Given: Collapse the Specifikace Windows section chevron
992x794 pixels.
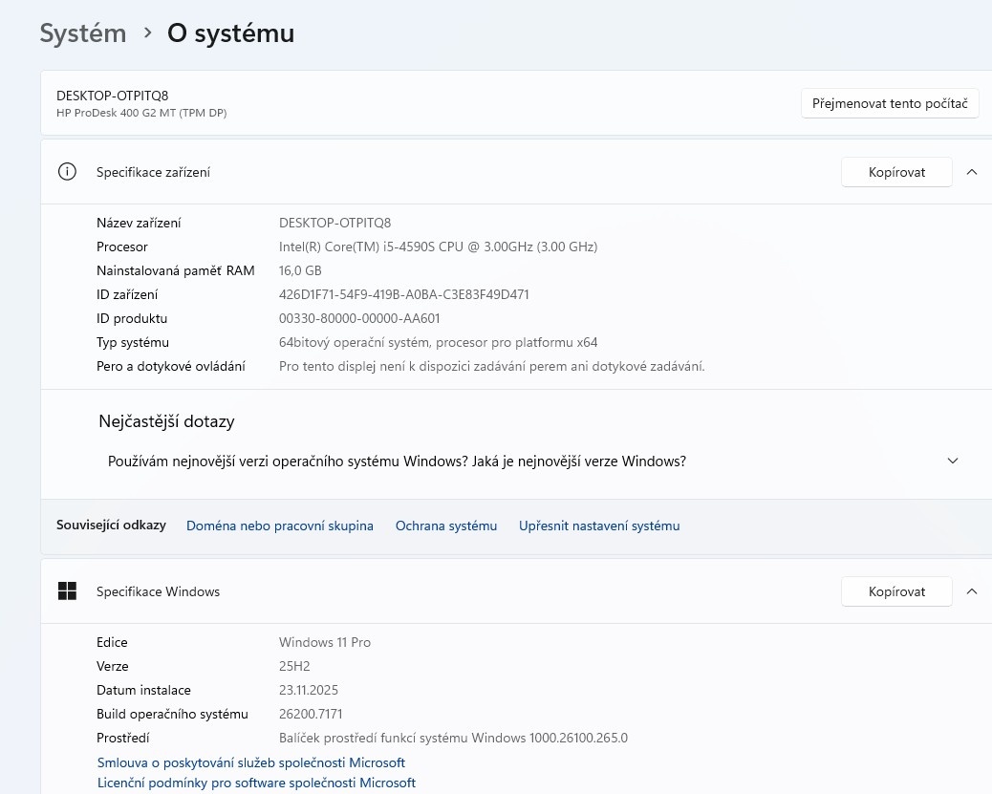Looking at the screenshot, I should coord(972,591).
